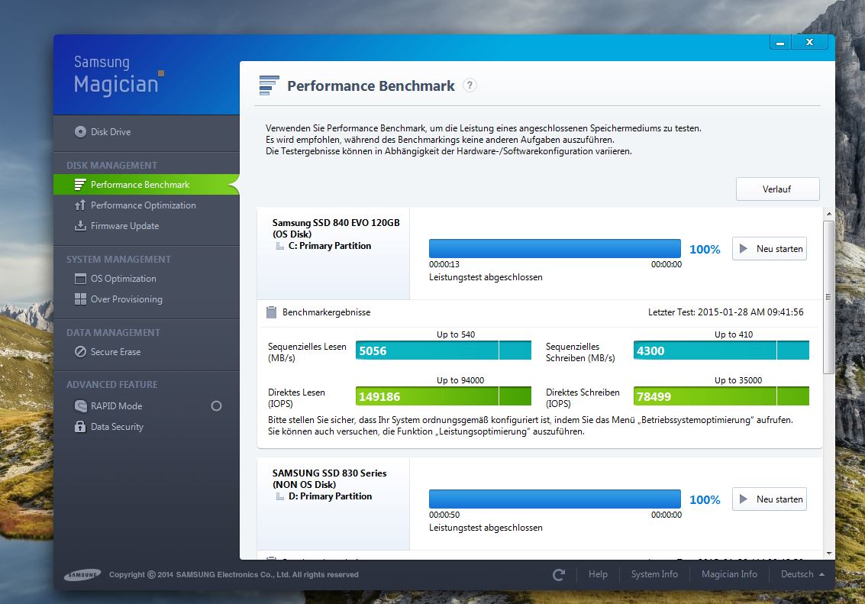865x604 pixels.
Task: Click the Direktes Schreiben 78499 result bar
Action: (721, 396)
